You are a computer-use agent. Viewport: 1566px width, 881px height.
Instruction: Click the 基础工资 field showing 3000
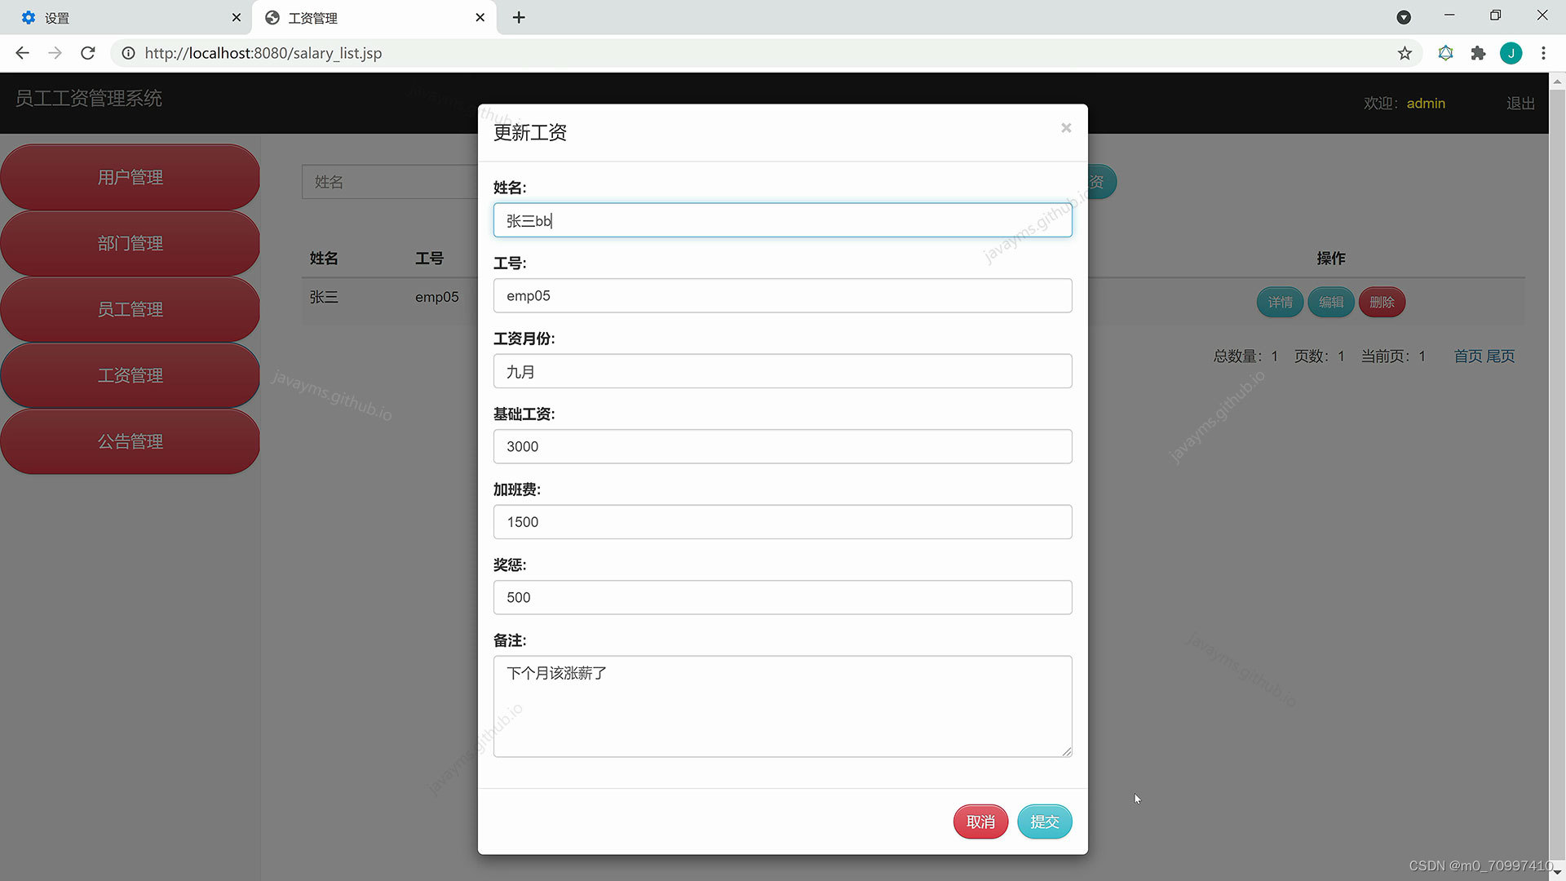tap(782, 446)
